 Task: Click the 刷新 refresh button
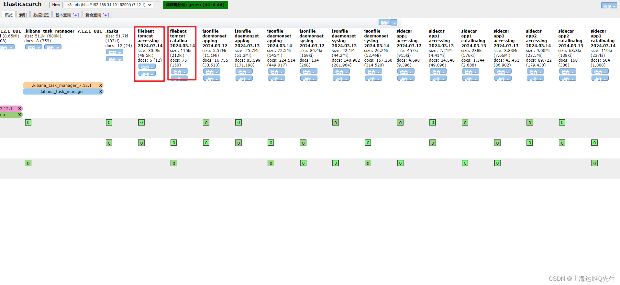pyautogui.click(x=385, y=23)
